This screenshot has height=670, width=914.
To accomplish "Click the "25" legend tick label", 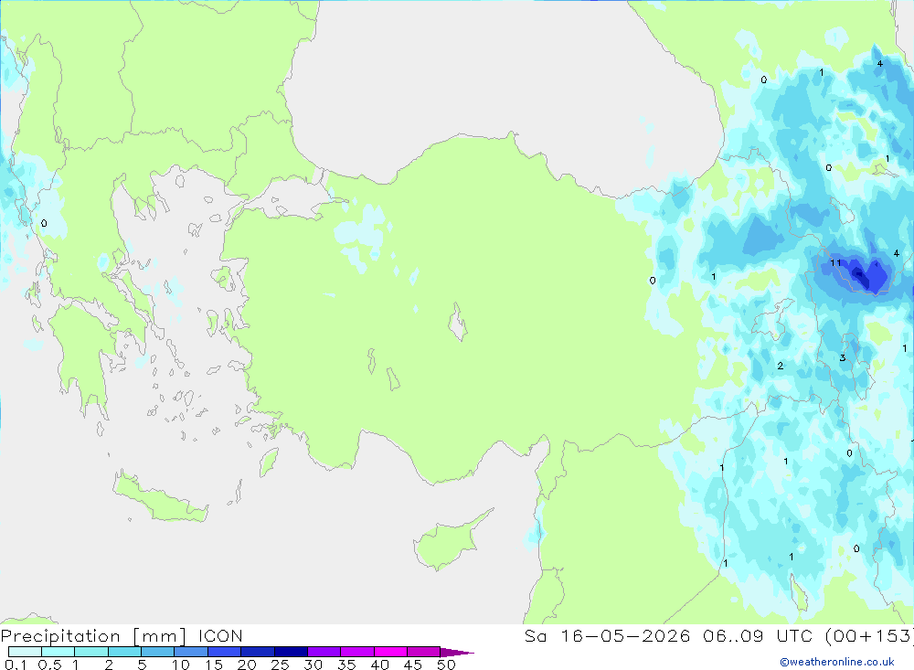I will click(280, 665).
